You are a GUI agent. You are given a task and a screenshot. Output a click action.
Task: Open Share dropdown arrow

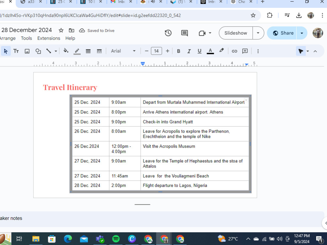(302, 33)
